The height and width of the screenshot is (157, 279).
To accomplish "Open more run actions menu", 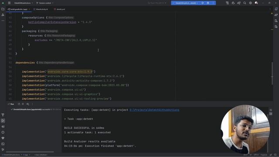I will [213, 3].
